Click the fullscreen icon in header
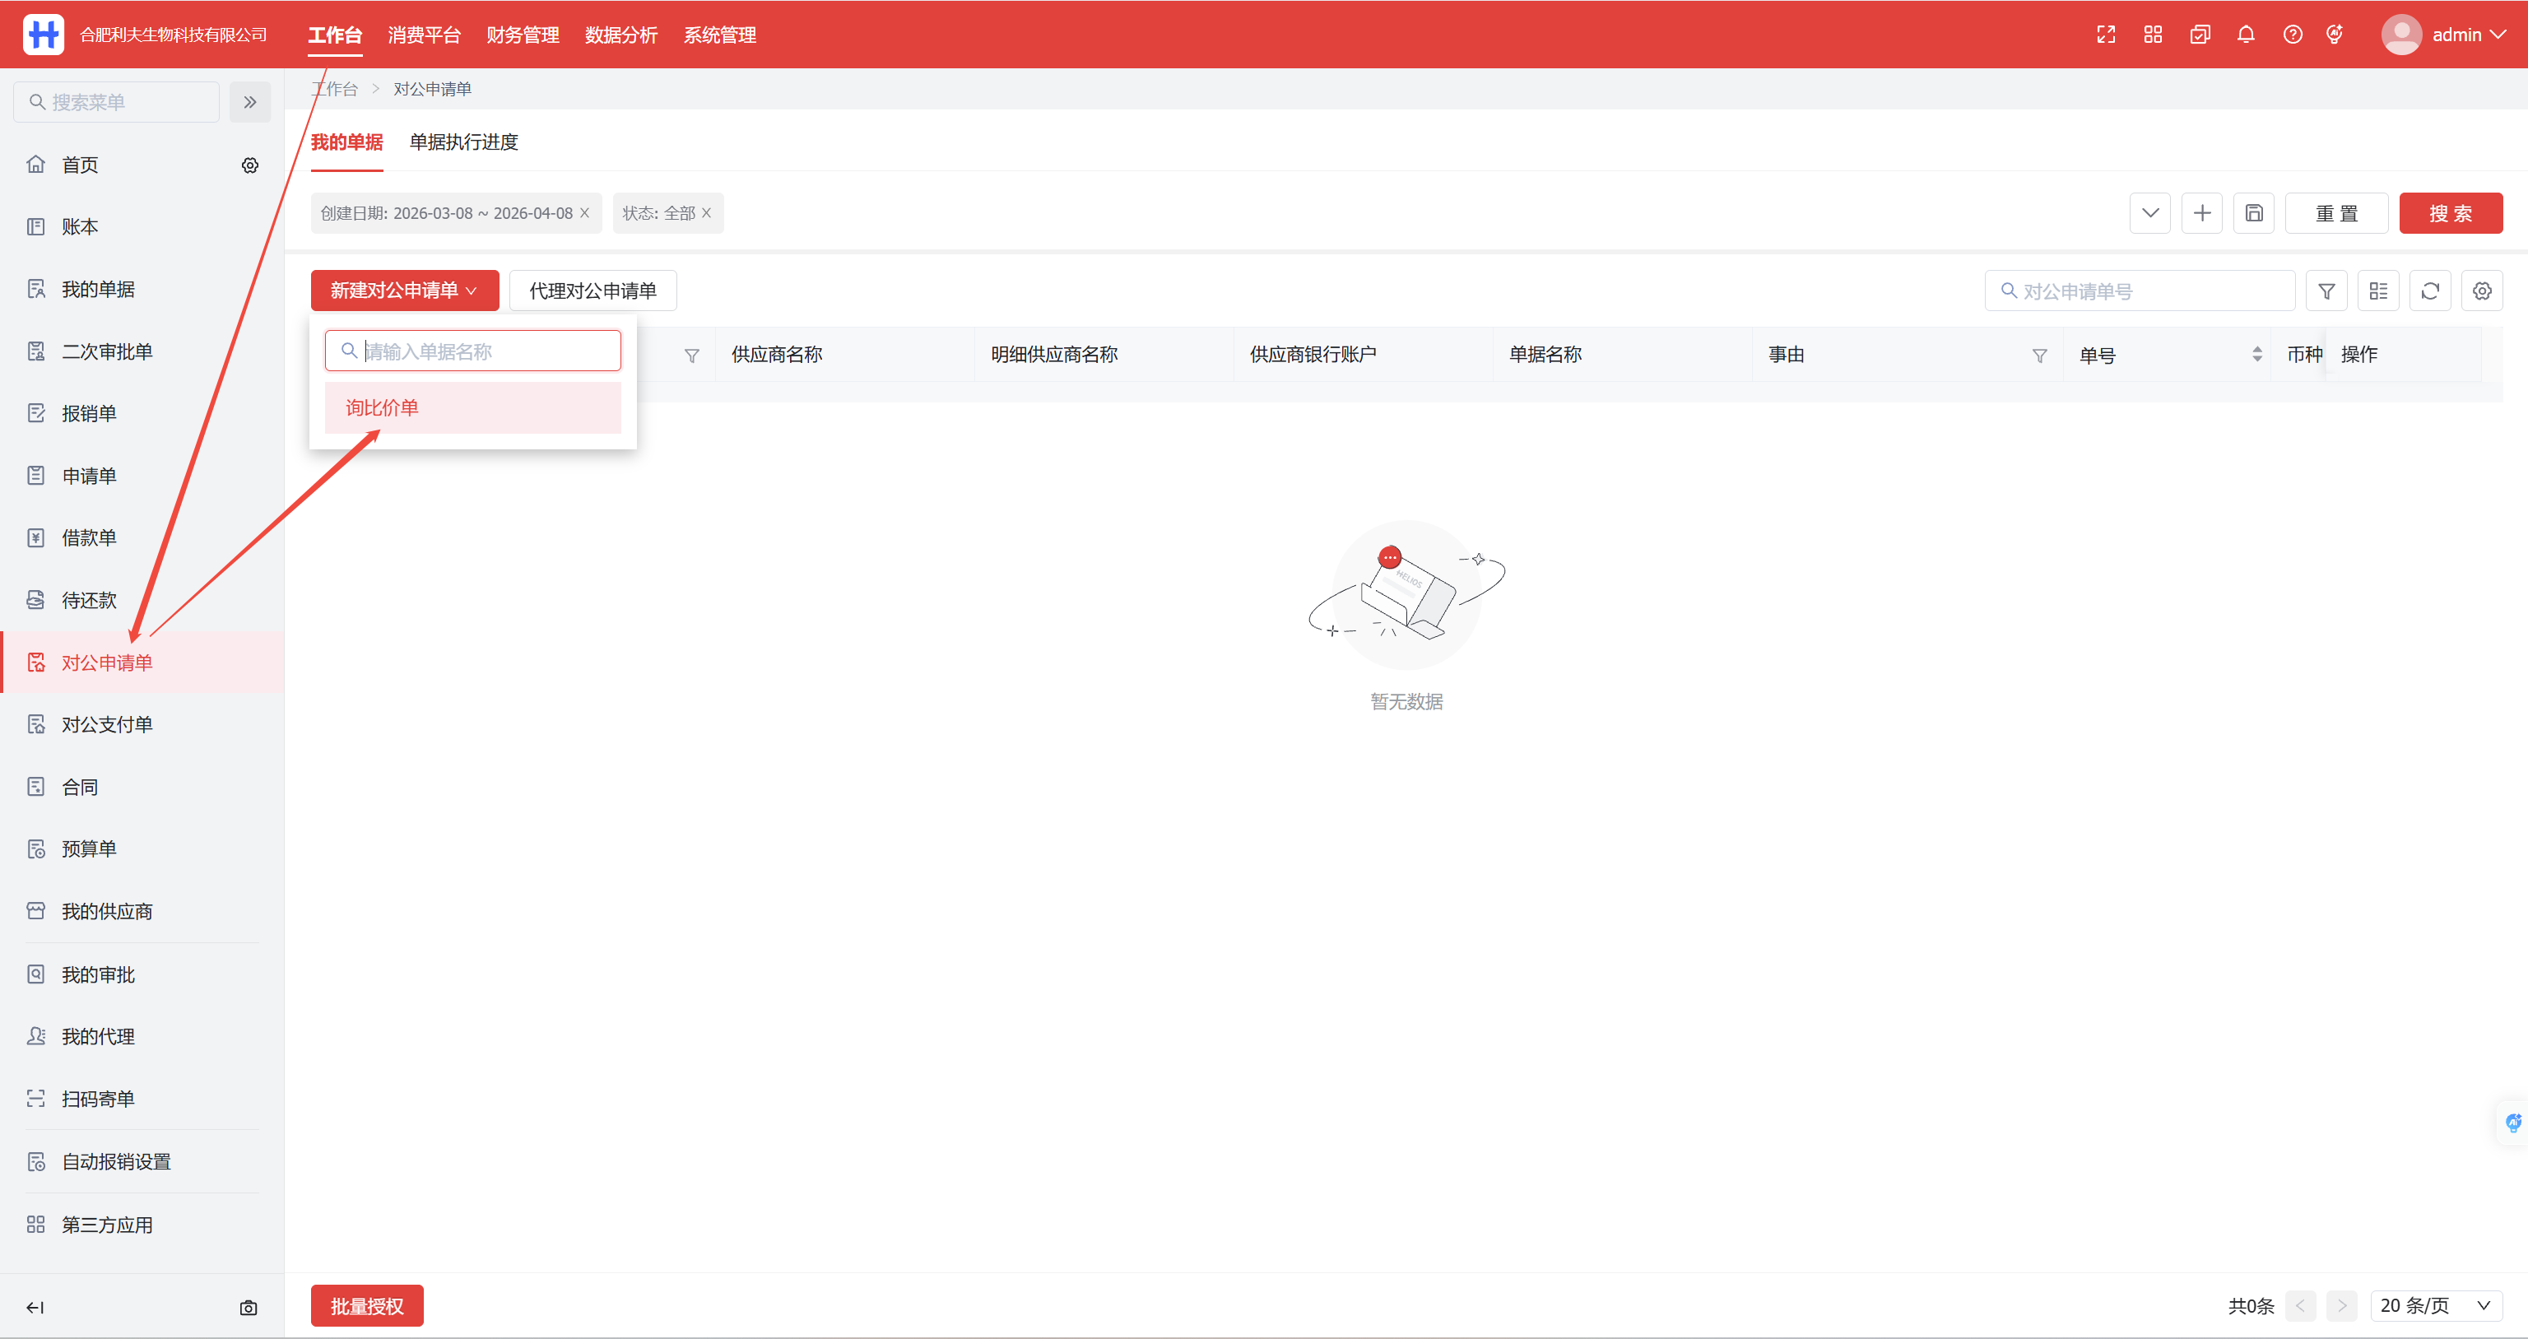 tap(2106, 35)
